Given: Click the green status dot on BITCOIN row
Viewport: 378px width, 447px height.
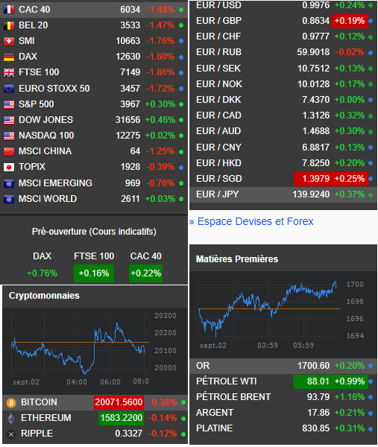Looking at the screenshot, I should coord(183,402).
